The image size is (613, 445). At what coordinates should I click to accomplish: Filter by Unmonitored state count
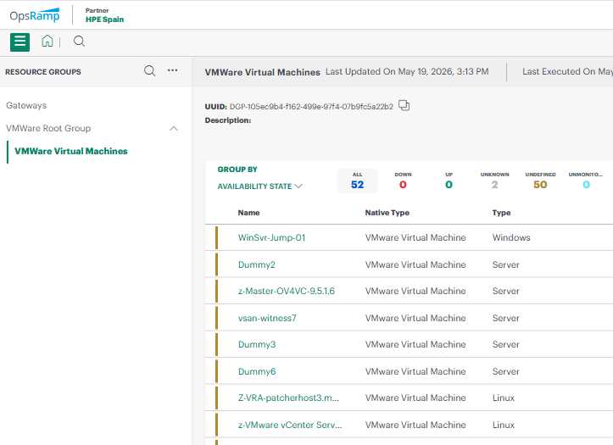(586, 181)
